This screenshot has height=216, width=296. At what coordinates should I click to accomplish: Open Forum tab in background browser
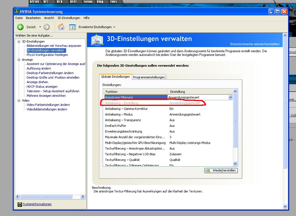point(88,2)
